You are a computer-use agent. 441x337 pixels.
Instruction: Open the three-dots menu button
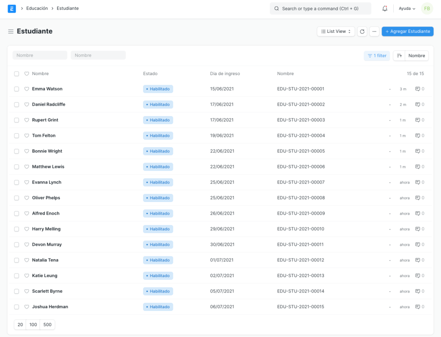coord(374,31)
